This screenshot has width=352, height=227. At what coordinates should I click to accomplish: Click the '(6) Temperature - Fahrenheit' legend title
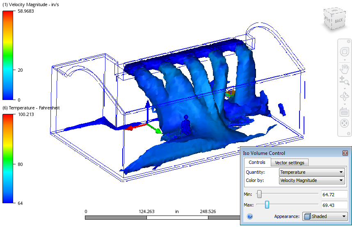31,108
